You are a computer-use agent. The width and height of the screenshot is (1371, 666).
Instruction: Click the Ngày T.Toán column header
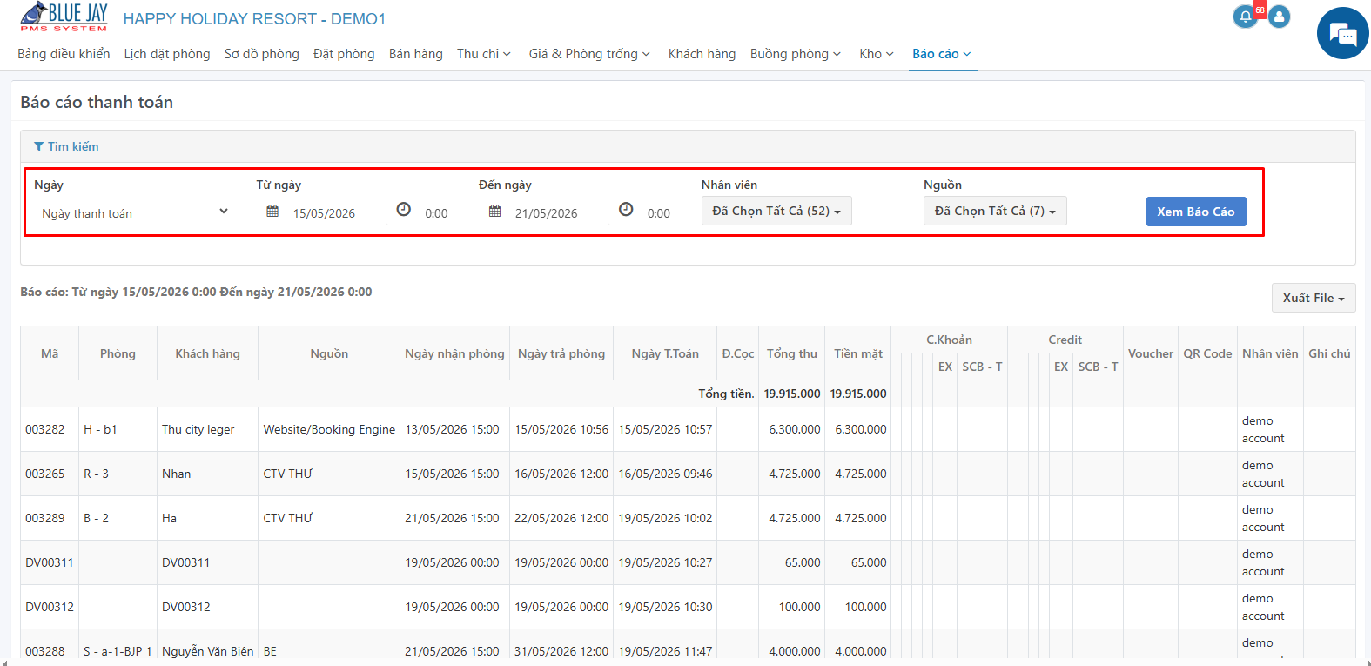pyautogui.click(x=665, y=353)
